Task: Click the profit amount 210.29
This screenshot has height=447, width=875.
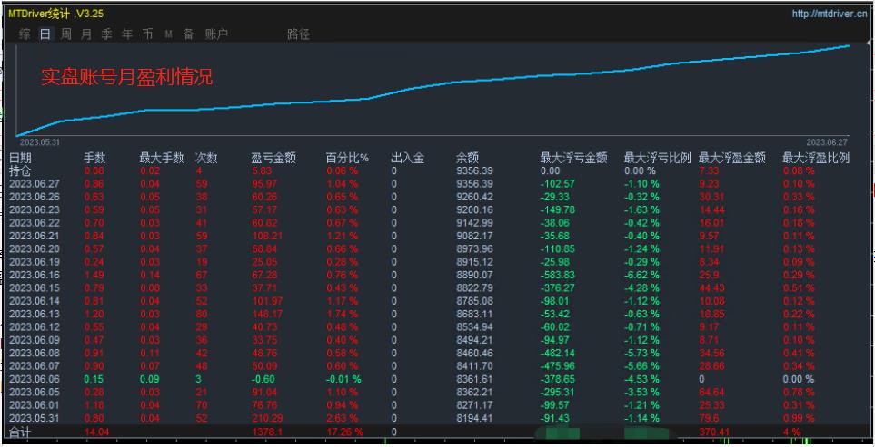Action: pos(267,418)
